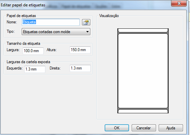Viewport: 190px width, 135px height.
Task: Click the Tipo: label text
Action: click(x=11, y=31)
